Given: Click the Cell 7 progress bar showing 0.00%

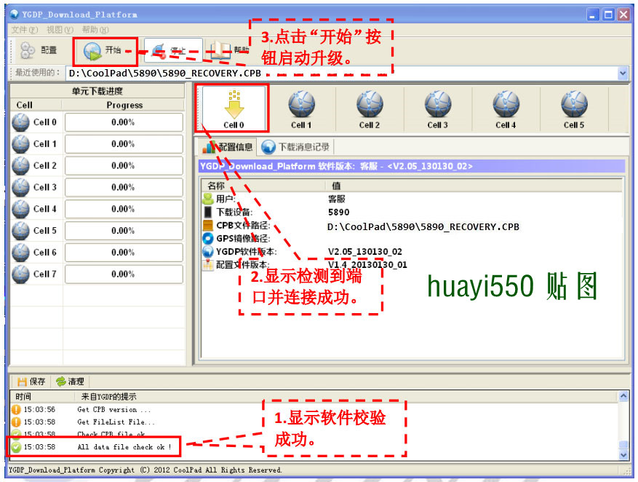Looking at the screenshot, I should [x=124, y=274].
